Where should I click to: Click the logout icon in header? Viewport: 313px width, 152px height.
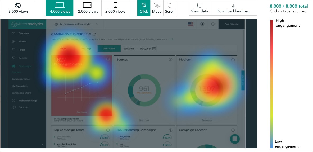tap(213, 24)
